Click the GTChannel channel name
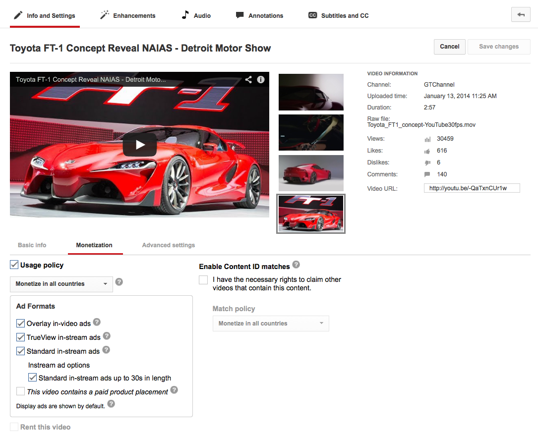Viewport: 538px width, 434px height. tap(439, 85)
